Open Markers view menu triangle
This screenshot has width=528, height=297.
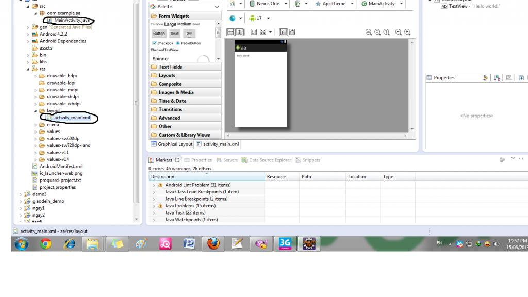pyautogui.click(x=513, y=158)
